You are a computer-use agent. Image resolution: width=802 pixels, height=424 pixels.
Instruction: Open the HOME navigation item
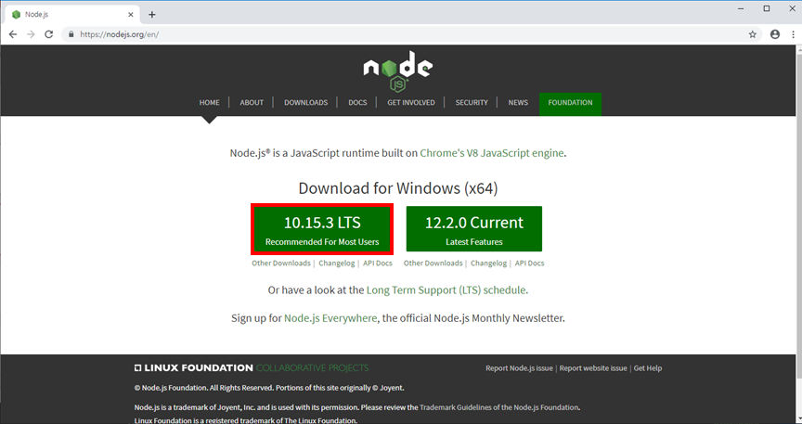(x=209, y=102)
